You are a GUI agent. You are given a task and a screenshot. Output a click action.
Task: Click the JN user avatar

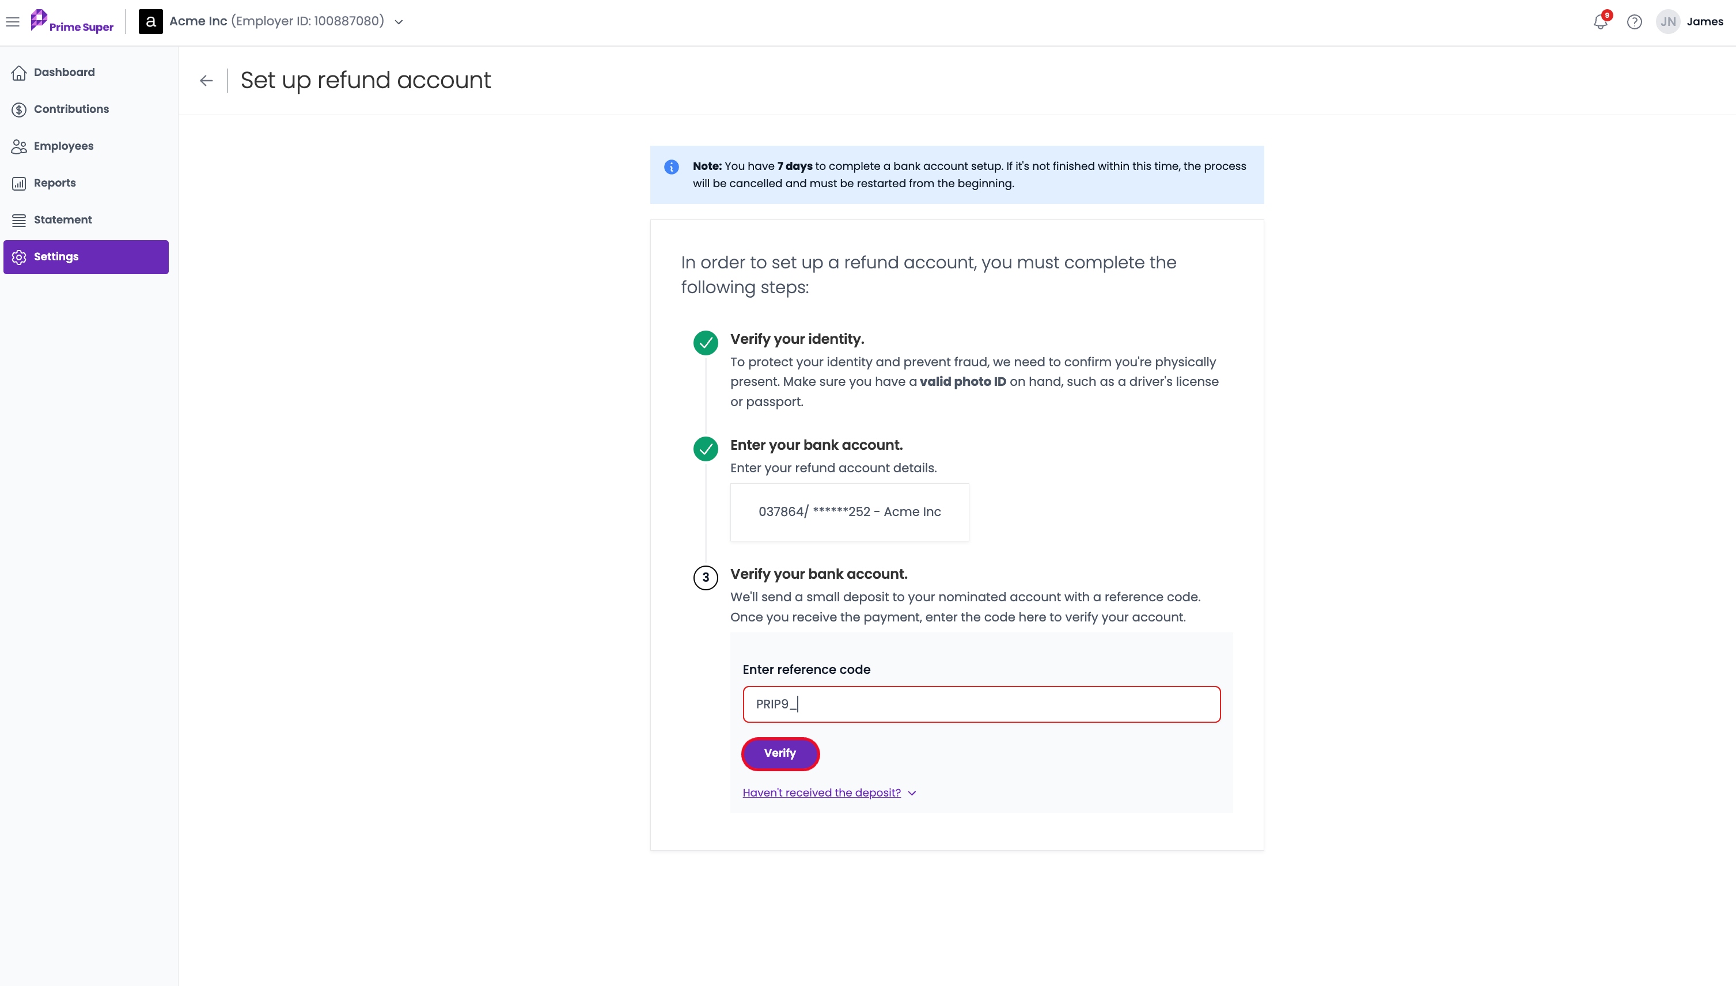click(1668, 22)
